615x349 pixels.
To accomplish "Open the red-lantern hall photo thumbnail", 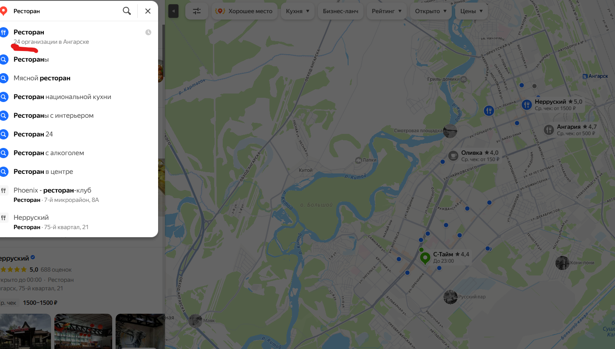I will click(83, 331).
